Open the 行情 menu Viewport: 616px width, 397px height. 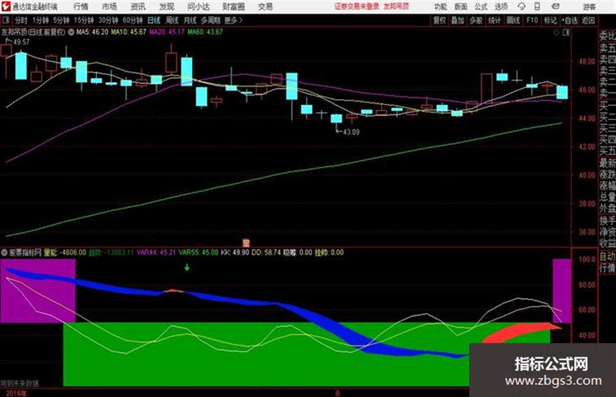click(81, 7)
